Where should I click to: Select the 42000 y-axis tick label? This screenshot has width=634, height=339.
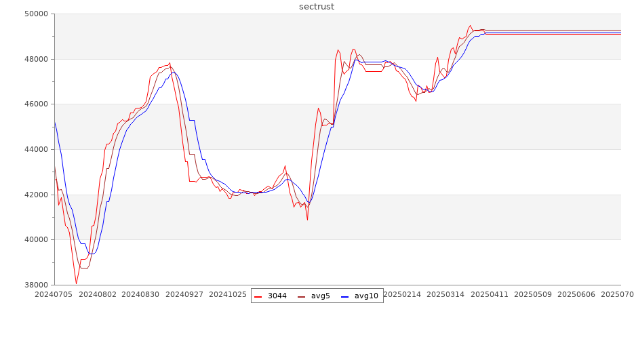pos(35,195)
